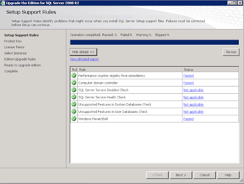Open Not applicable status for System Databases Check
Image resolution: width=244 pixels, height=184 pixels.
(x=193, y=104)
